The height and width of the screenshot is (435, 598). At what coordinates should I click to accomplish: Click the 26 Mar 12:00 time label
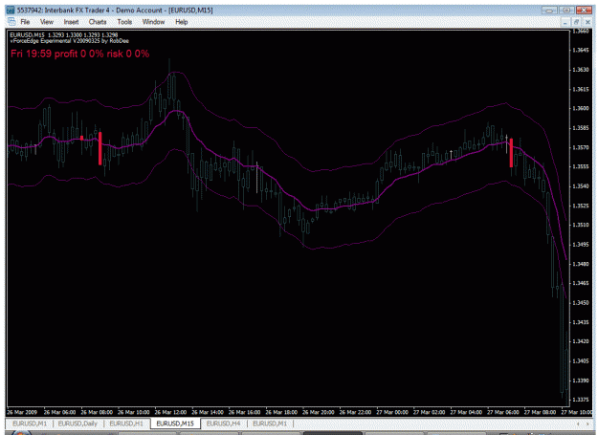coord(170,412)
